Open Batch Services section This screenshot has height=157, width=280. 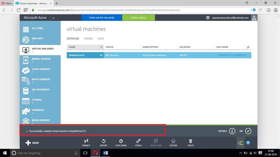pyautogui.click(x=40, y=81)
